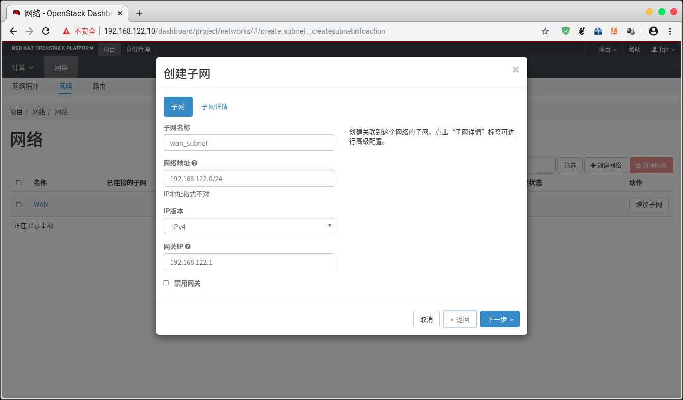
Task: Expand the 计算 menu
Action: point(23,67)
